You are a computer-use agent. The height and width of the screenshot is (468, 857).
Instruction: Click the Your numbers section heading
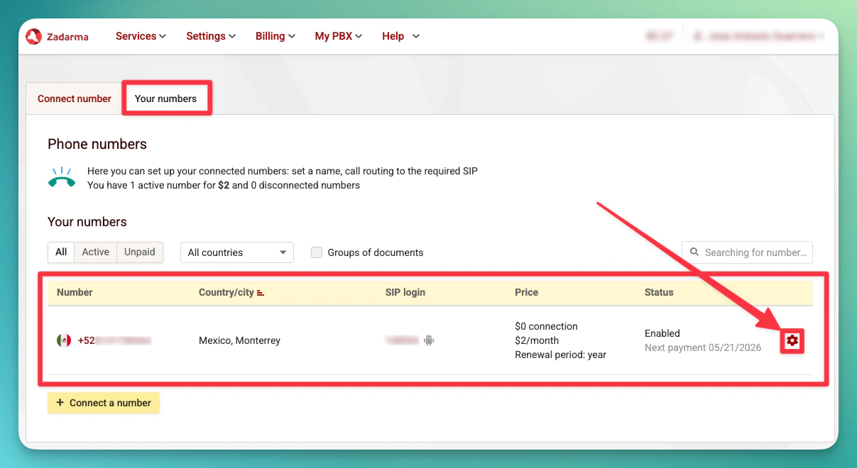87,222
